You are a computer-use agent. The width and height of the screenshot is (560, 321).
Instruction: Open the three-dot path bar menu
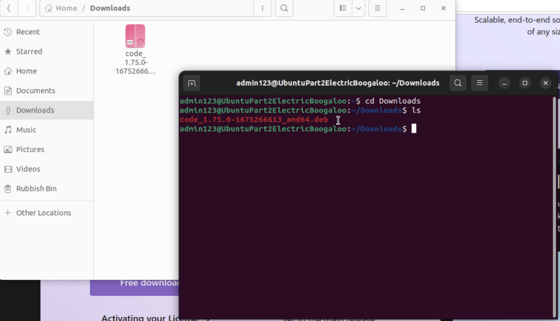click(262, 8)
